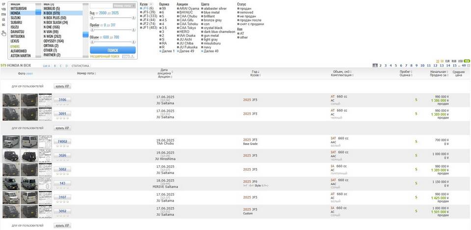Click the small icon beside Кузов filter heading
The height and width of the screenshot is (230, 471).
151,4
